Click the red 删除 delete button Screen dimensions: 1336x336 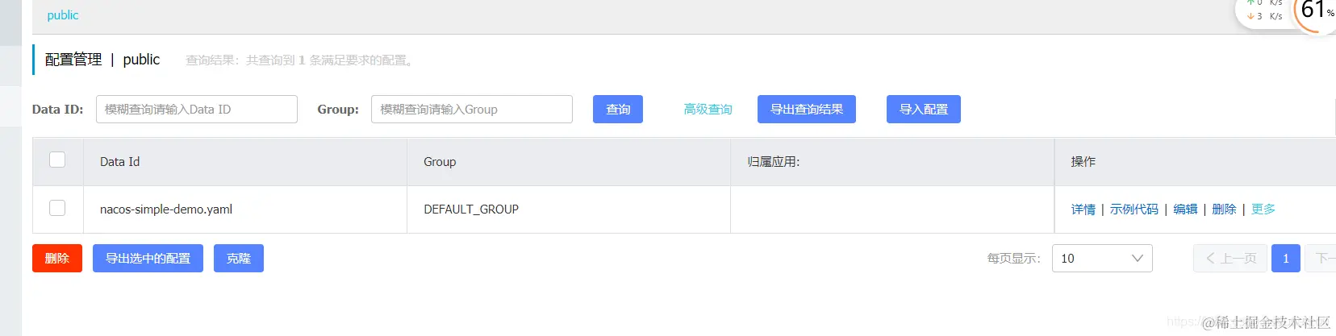coord(57,259)
